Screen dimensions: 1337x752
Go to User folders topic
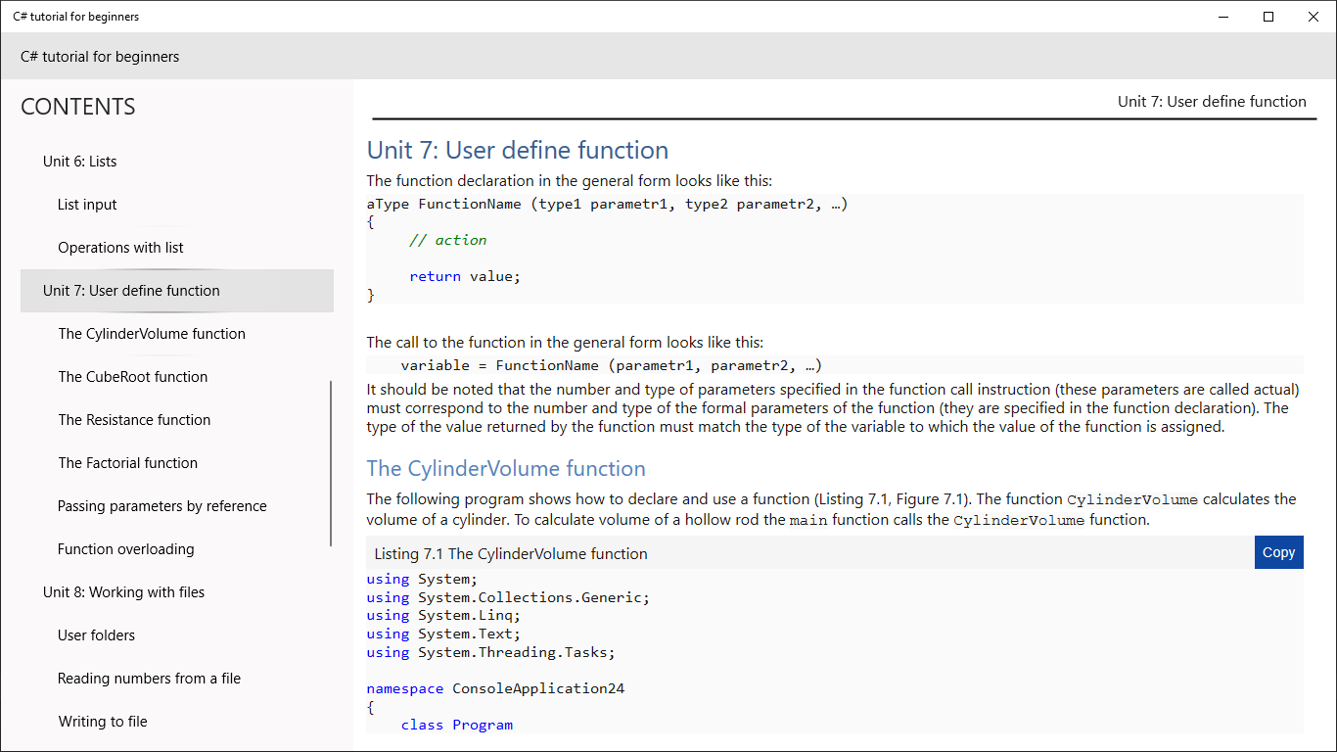[97, 635]
